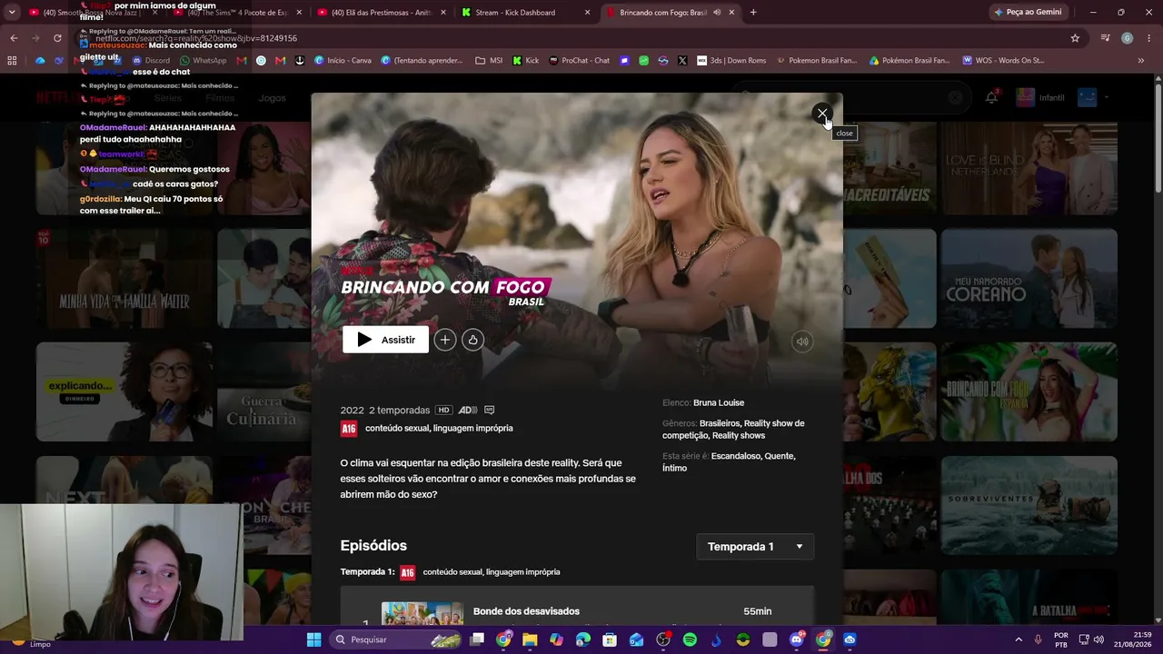Open the Kick bookmark
Viewport: 1163px width, 654px height.
click(x=526, y=61)
